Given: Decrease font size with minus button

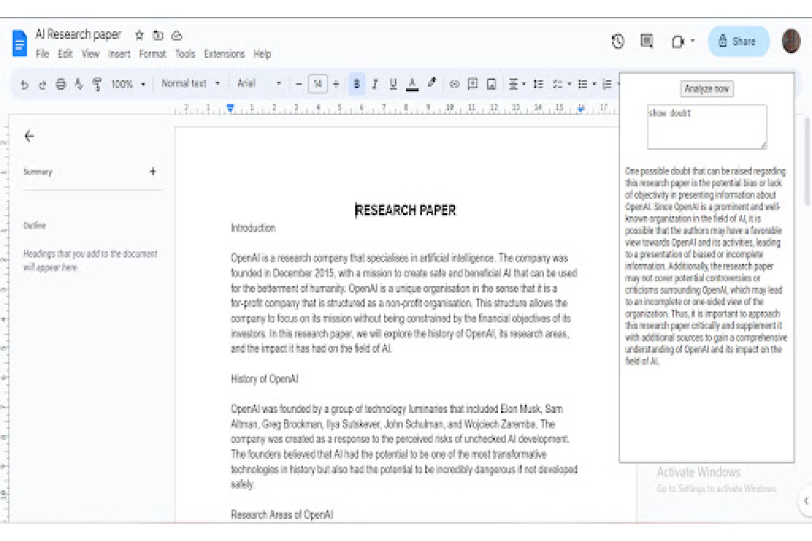Looking at the screenshot, I should (x=299, y=84).
